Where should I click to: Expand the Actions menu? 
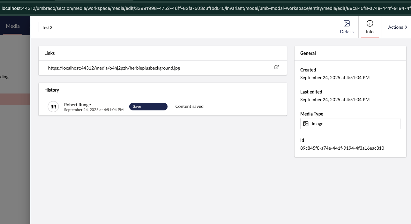click(395, 27)
